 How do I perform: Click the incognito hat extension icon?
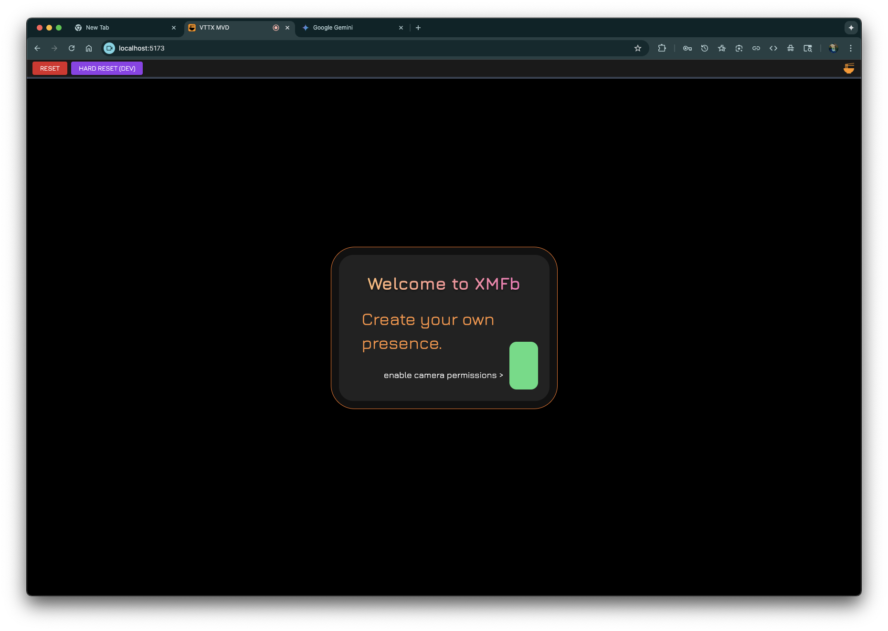coord(791,48)
